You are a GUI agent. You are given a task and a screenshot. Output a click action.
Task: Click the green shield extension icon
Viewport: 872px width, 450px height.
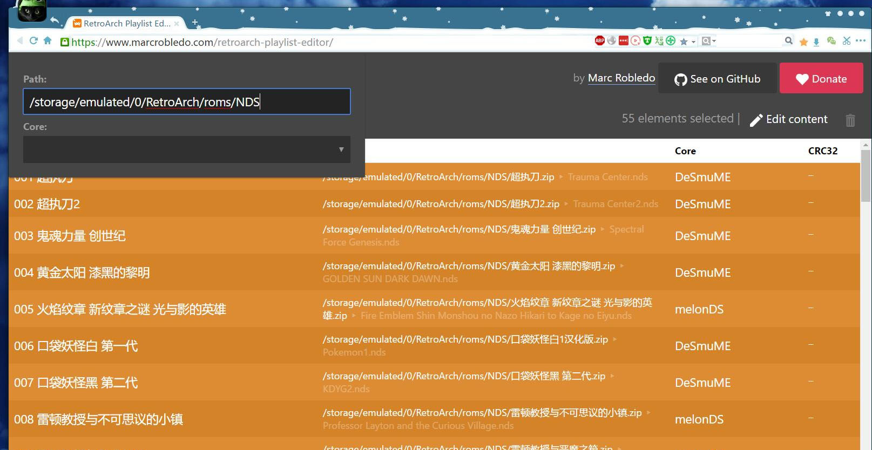click(x=647, y=40)
